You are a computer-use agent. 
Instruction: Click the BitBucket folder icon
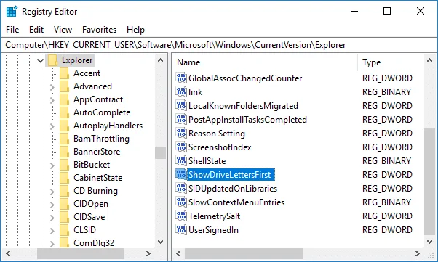64,165
